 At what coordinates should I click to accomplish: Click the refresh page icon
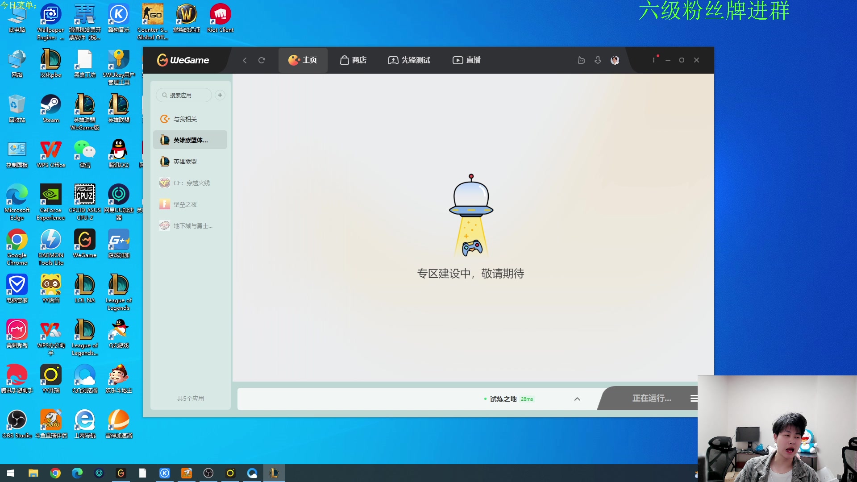[x=262, y=60]
